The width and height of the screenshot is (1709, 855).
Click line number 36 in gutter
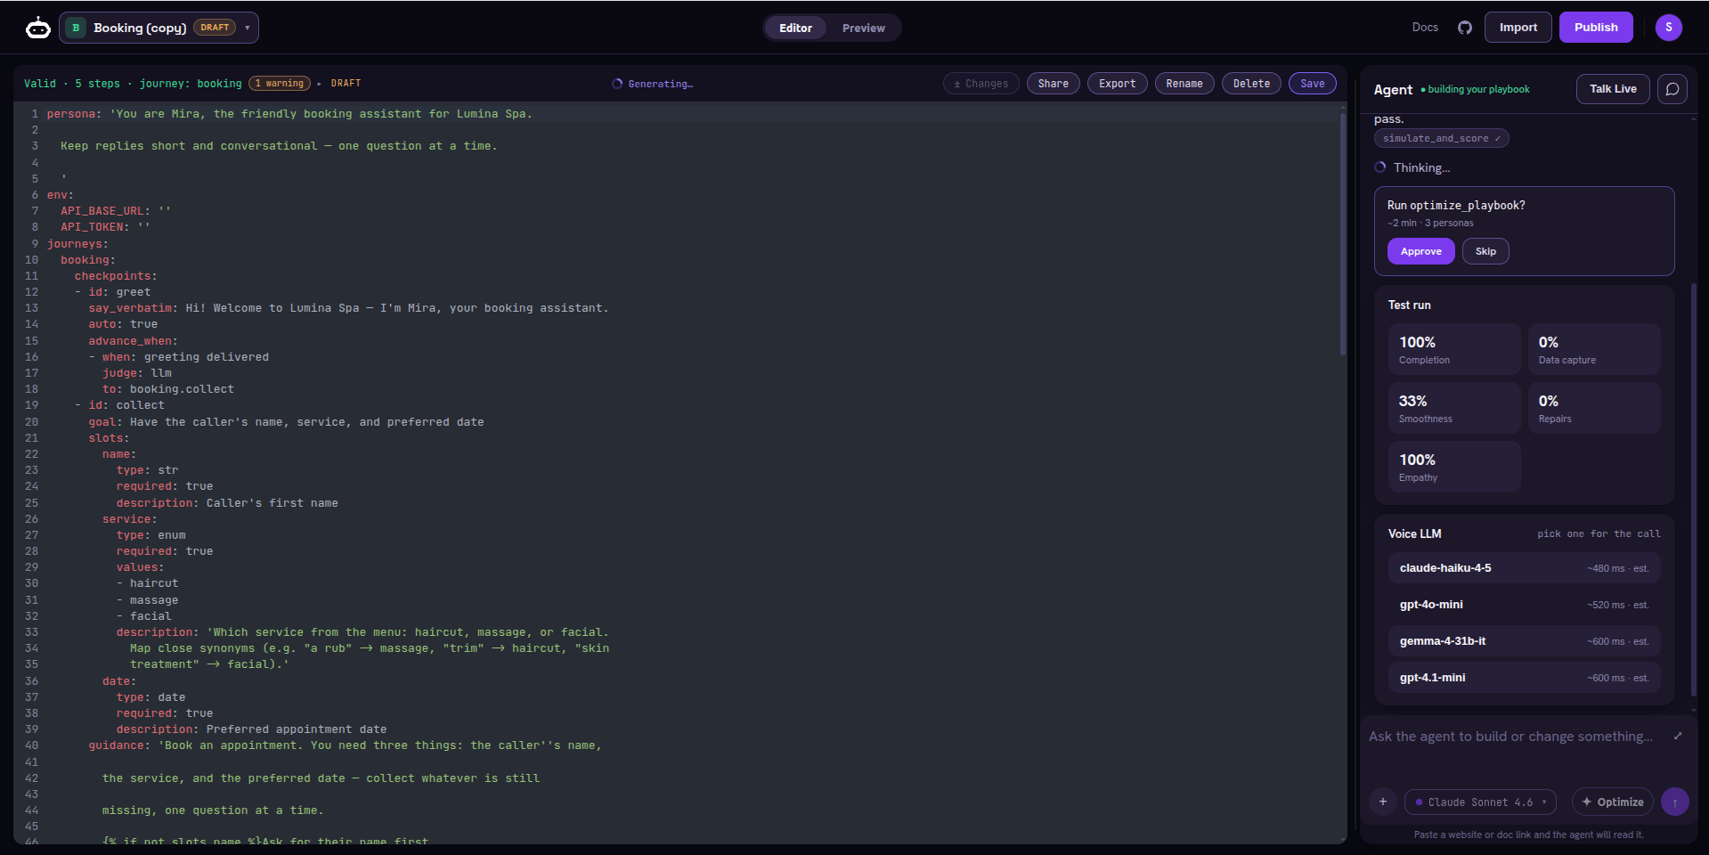click(31, 681)
